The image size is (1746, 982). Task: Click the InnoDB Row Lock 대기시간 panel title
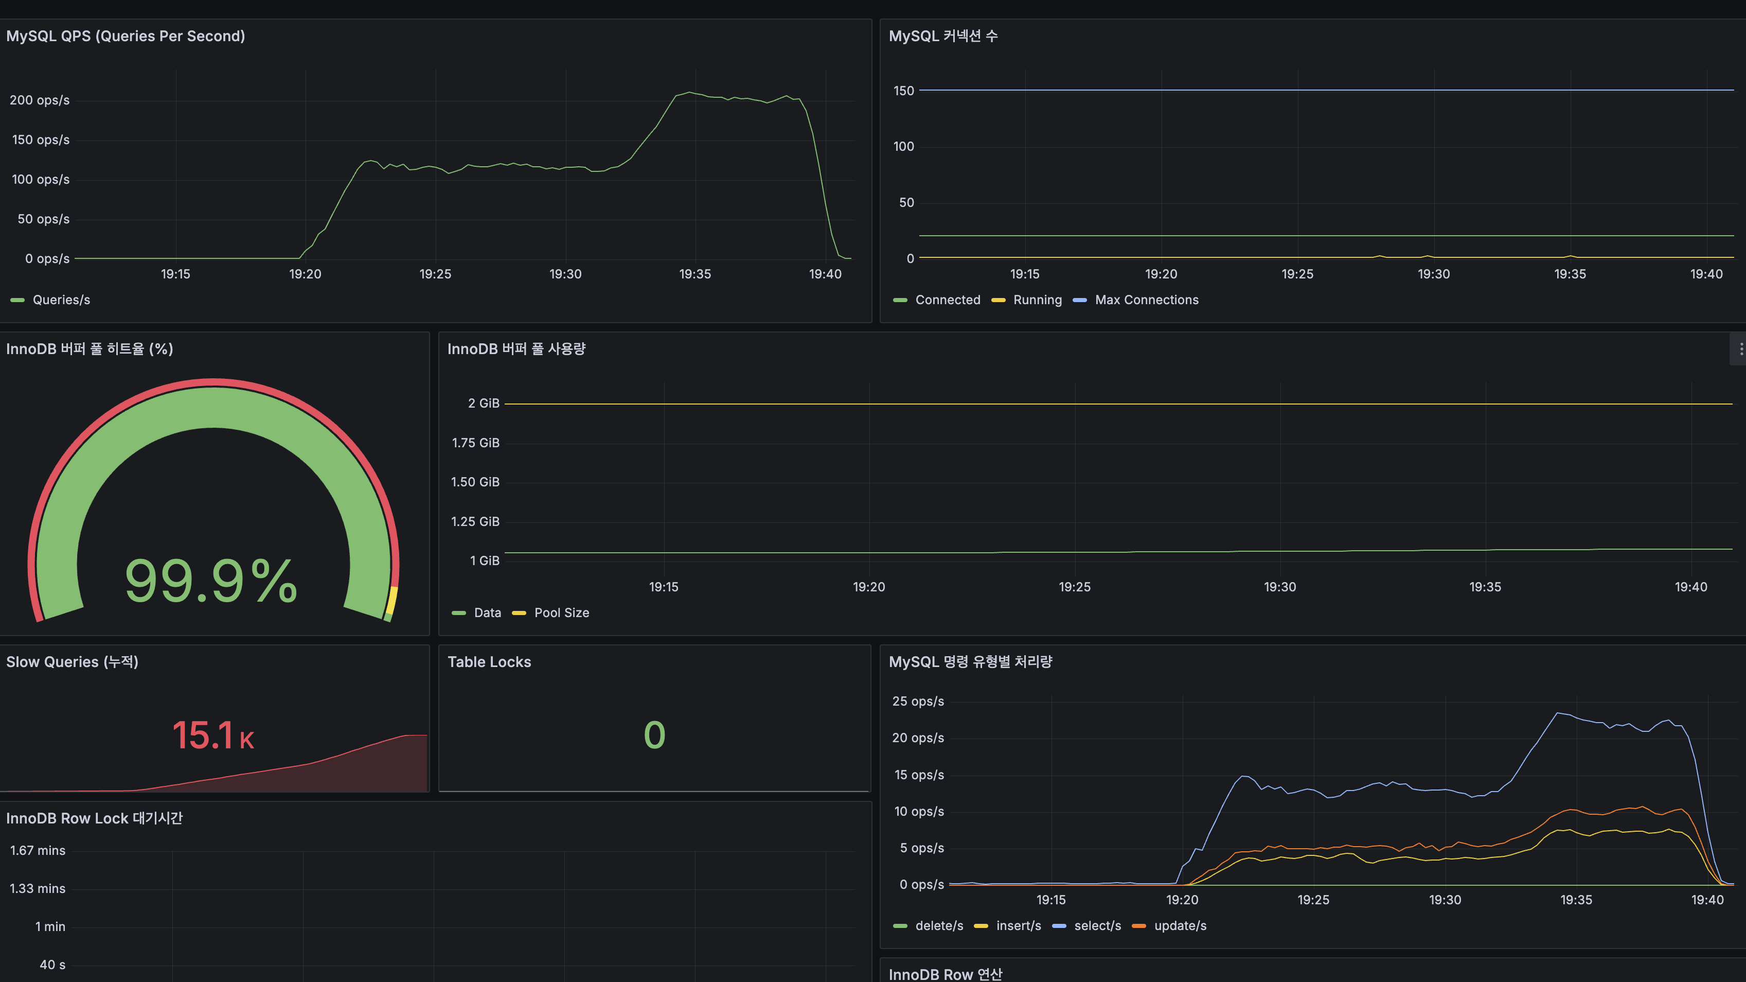click(x=94, y=818)
